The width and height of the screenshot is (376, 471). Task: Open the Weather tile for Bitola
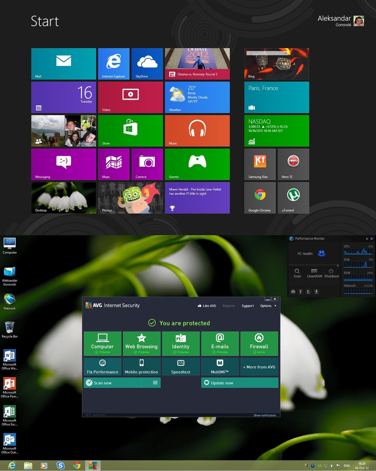pos(197,97)
